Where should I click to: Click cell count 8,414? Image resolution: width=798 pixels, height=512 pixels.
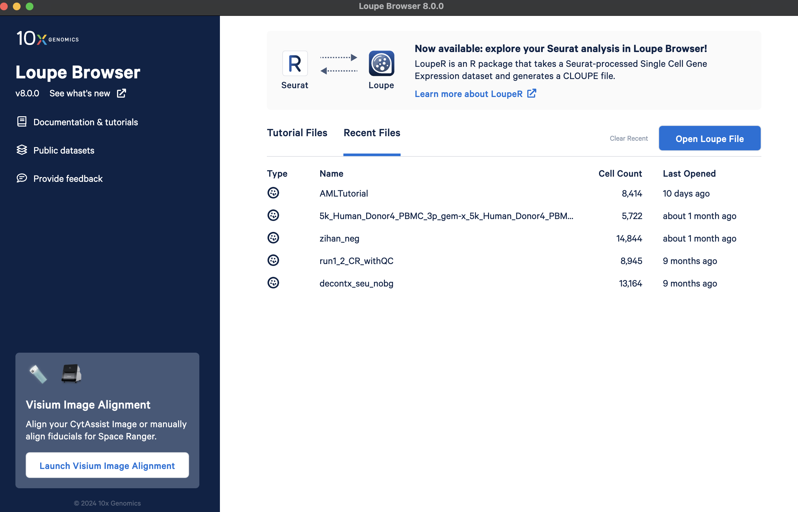(631, 193)
